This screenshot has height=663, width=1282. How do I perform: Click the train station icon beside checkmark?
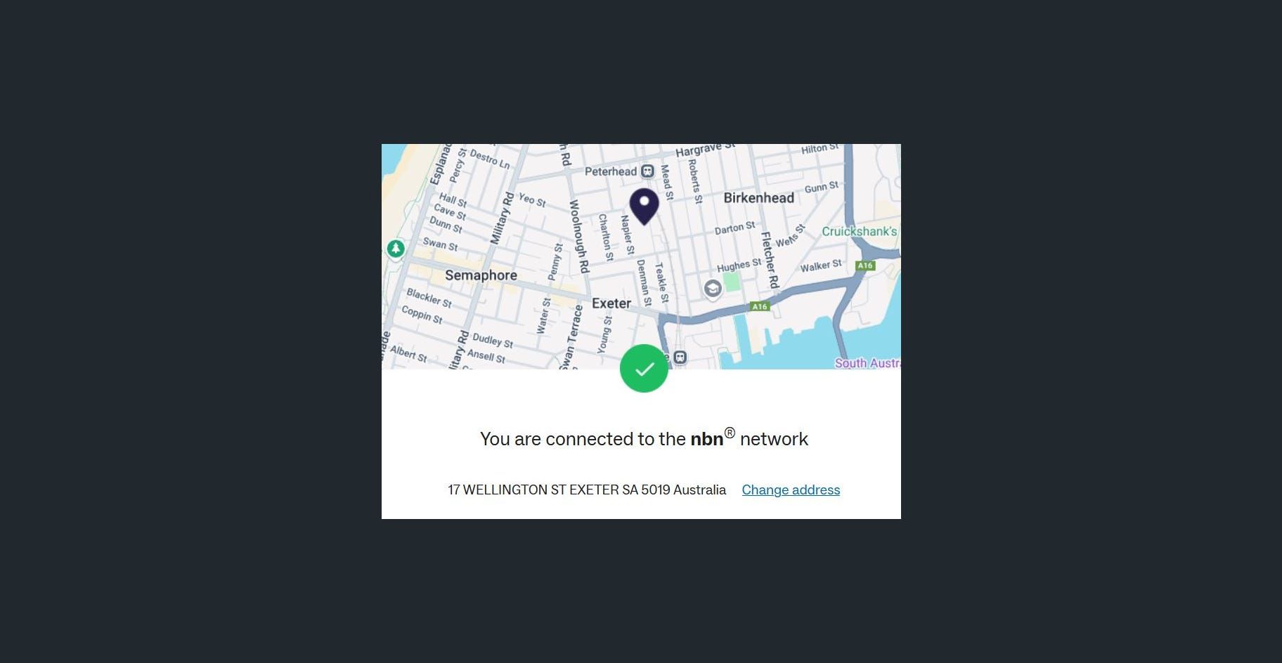680,358
